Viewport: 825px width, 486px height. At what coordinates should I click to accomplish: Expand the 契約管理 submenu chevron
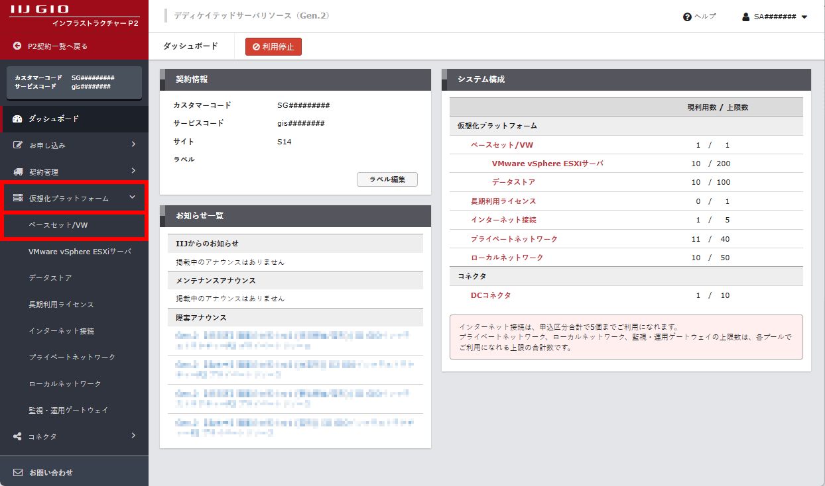pyautogui.click(x=133, y=171)
